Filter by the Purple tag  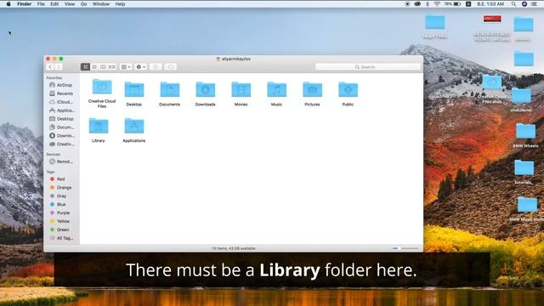tap(60, 212)
